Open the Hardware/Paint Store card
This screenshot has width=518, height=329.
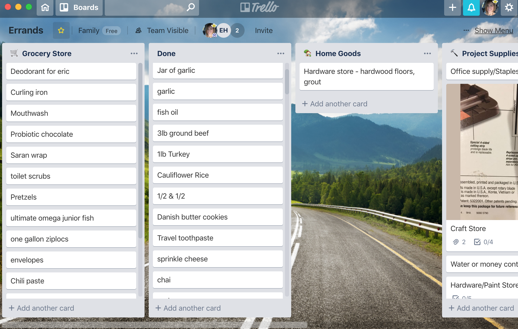click(x=482, y=288)
